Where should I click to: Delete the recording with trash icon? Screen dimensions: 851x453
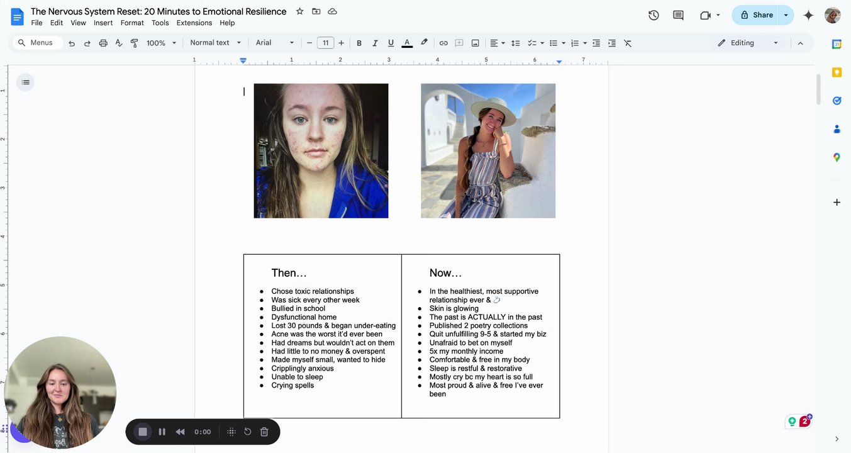pos(264,432)
